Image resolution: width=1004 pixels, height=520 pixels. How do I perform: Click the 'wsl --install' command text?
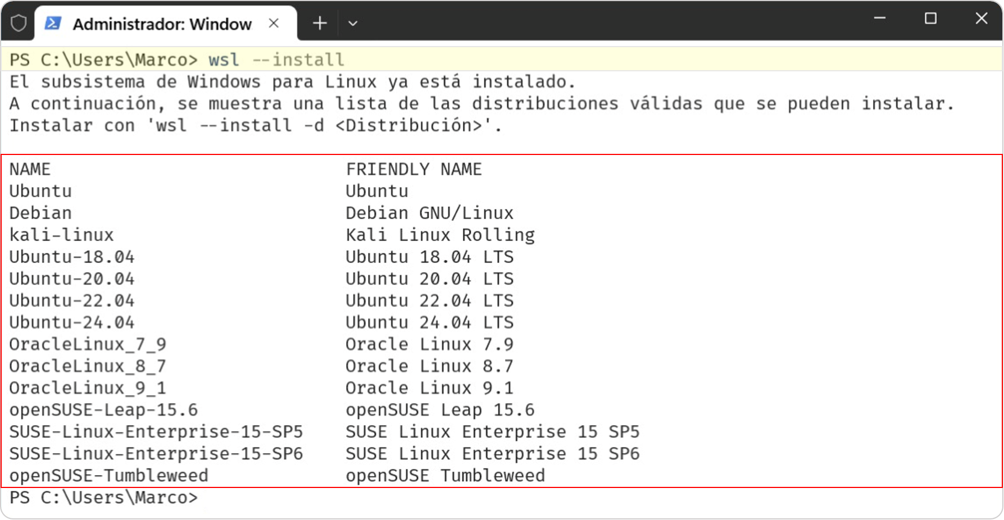(x=276, y=60)
